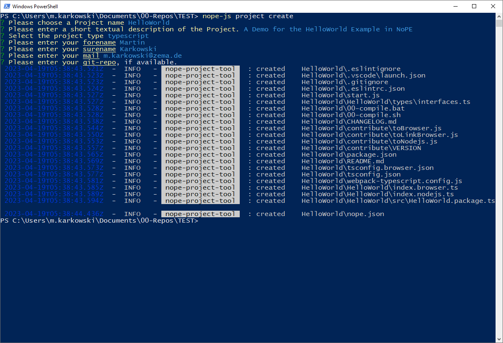Click path 'HelloWorld\.gitignore'

[x=345, y=82]
